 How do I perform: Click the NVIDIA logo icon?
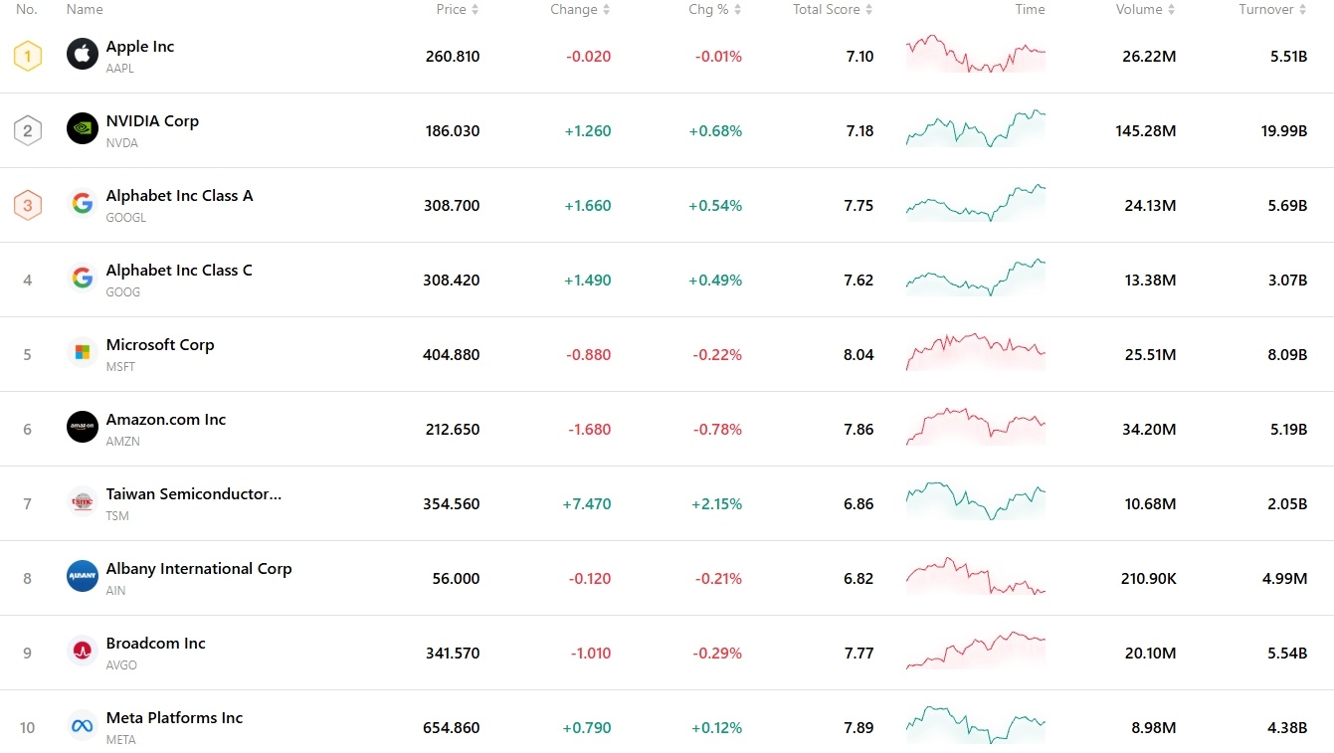click(x=82, y=130)
